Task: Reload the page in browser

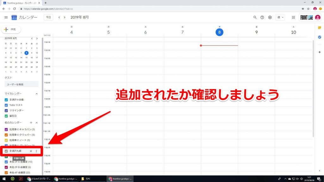Action: [x=15, y=9]
